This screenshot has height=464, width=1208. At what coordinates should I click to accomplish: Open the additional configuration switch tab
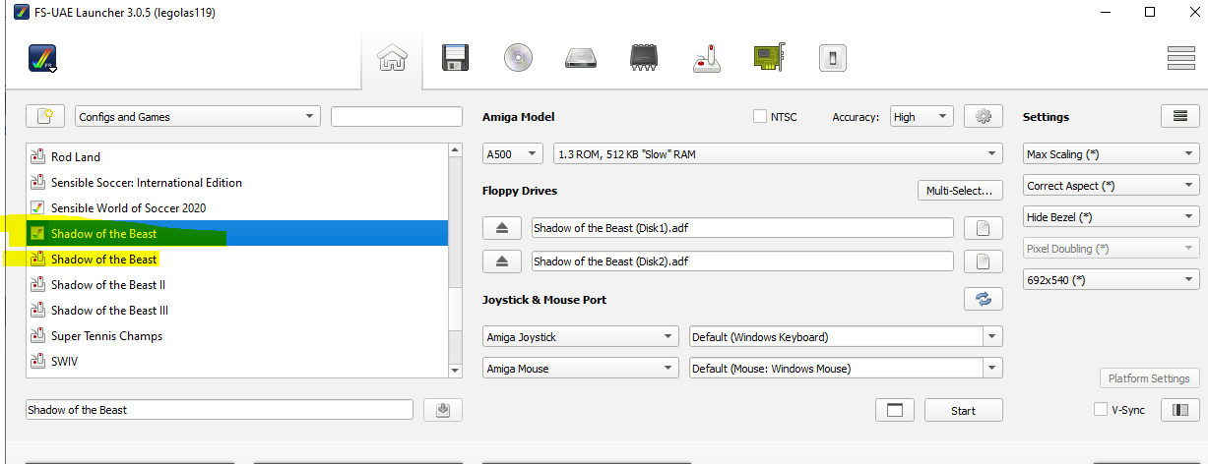[832, 59]
